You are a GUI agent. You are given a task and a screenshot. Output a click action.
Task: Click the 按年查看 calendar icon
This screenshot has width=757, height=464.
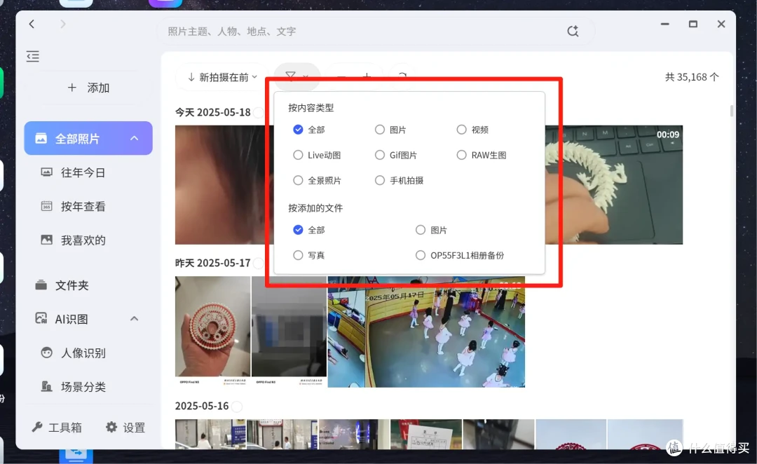coord(46,206)
